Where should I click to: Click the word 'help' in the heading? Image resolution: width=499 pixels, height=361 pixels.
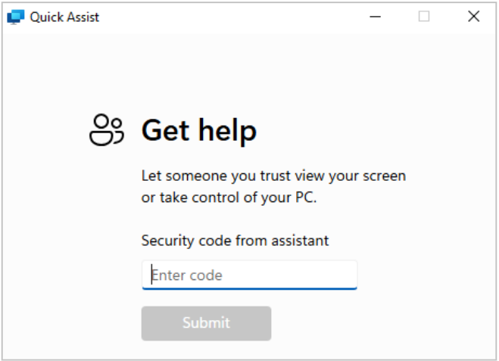[227, 131]
